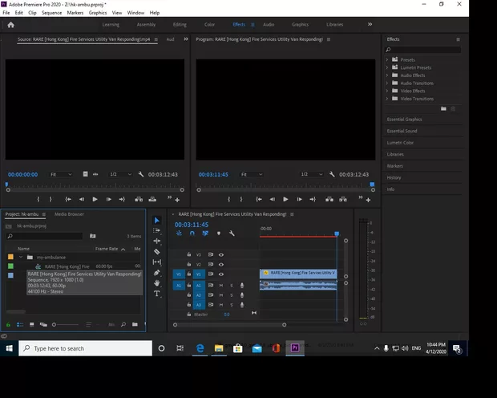This screenshot has height=398, width=497.
Task: Select the Type tool
Action: point(157,294)
